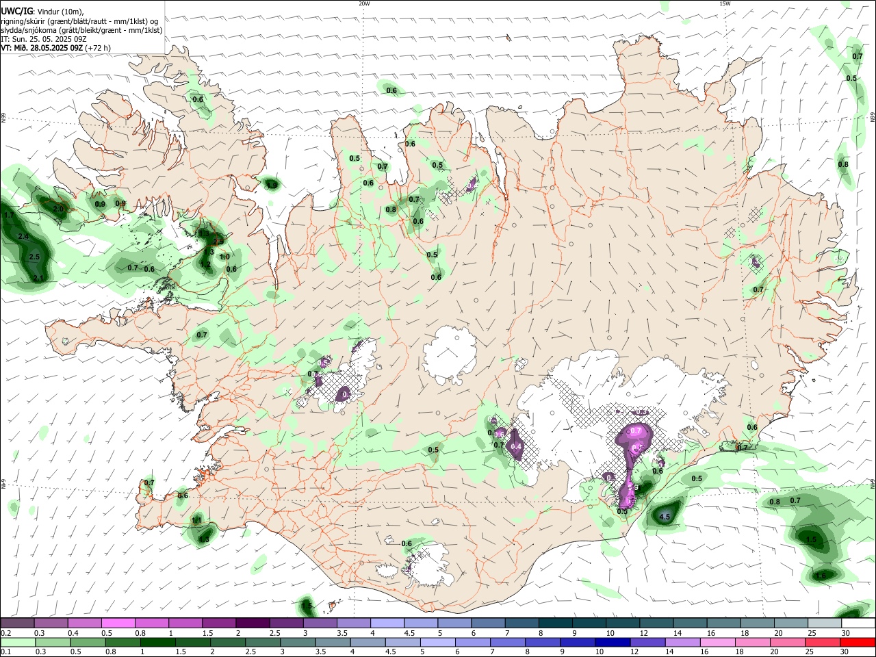The width and height of the screenshot is (876, 657).
Task: Select the light gray upper swatch labeled 25
Action: click(825, 623)
